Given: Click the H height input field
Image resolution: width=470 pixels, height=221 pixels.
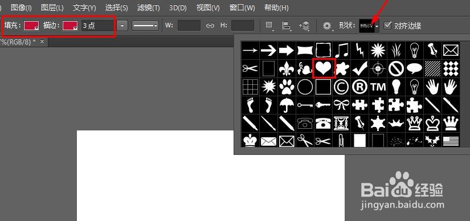Looking at the screenshot, I should point(243,26).
